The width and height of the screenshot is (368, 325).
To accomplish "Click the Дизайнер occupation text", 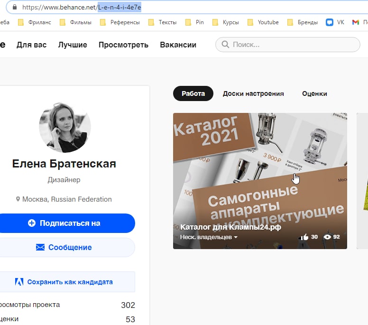I will click(64, 180).
